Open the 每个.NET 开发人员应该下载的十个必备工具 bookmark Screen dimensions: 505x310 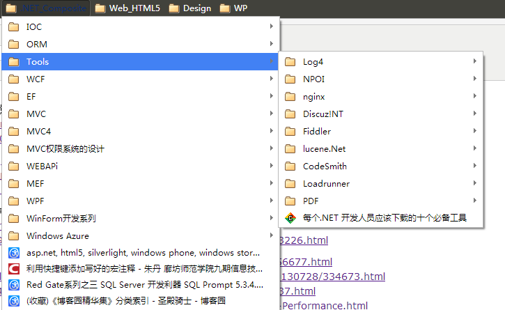381,218
